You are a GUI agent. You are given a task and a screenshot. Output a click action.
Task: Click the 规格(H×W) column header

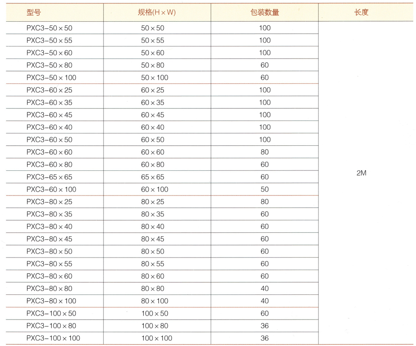(x=157, y=12)
